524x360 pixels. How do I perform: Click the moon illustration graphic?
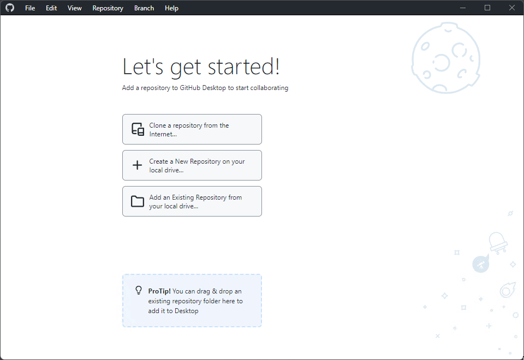[446, 57]
